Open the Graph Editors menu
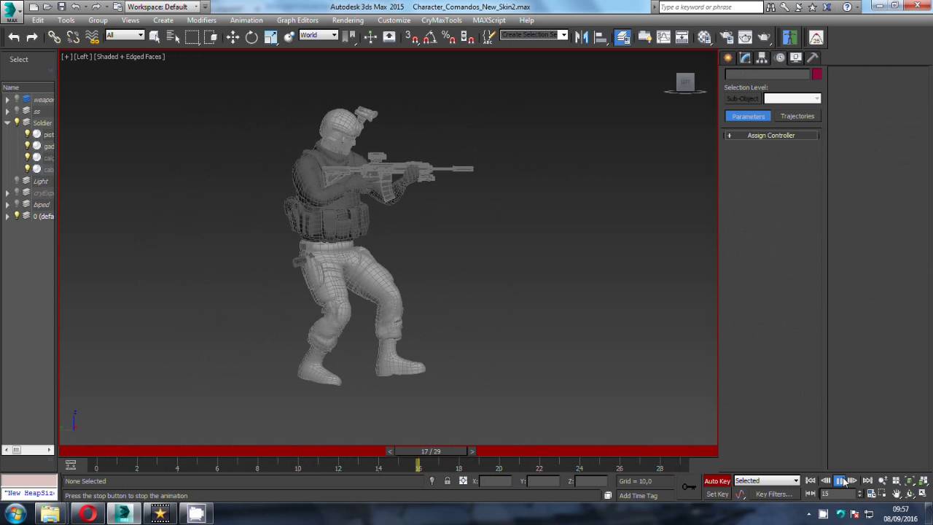933x525 pixels. tap(297, 20)
